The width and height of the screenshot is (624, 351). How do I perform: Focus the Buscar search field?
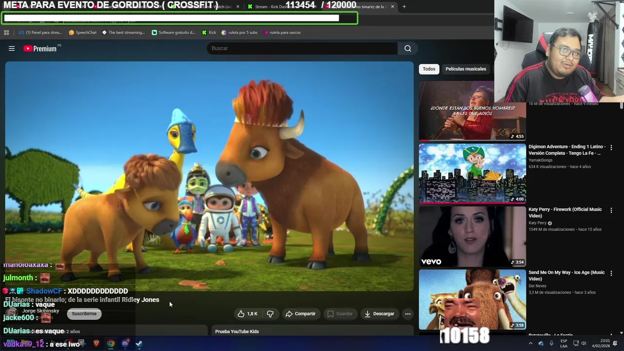[302, 48]
